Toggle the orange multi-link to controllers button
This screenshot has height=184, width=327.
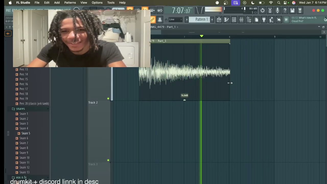coord(153,20)
